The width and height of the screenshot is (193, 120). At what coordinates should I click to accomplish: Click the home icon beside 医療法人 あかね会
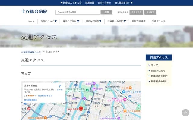click(62, 3)
